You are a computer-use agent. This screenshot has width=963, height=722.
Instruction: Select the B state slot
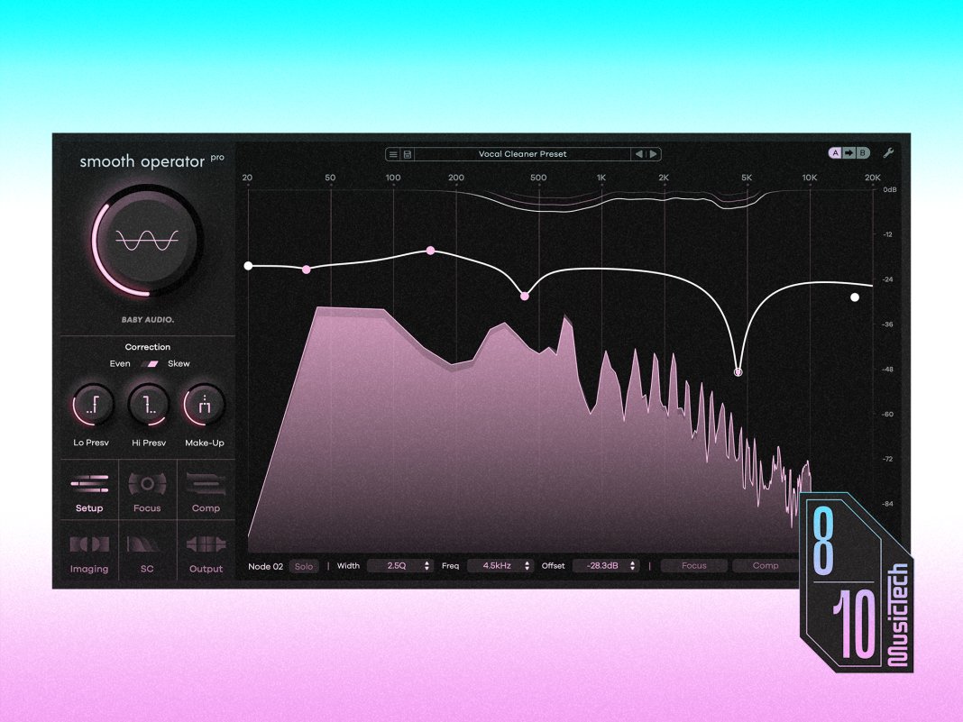(863, 153)
